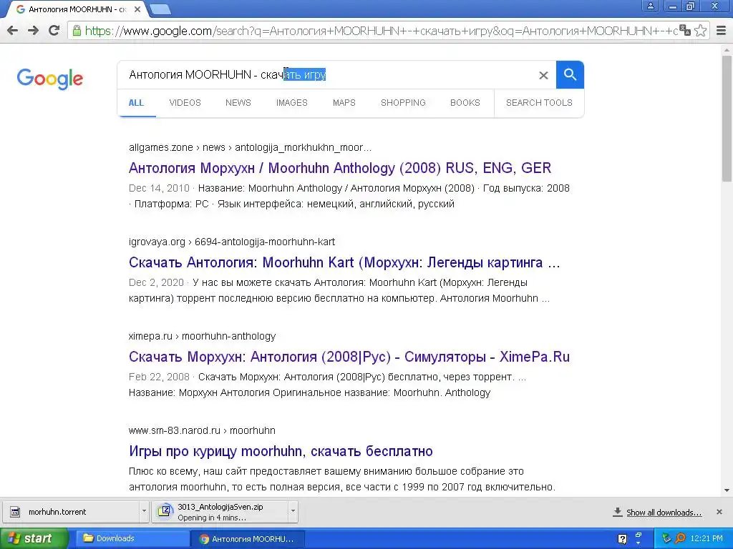Go back with the browser back arrow
The height and width of the screenshot is (549, 733).
point(13,31)
